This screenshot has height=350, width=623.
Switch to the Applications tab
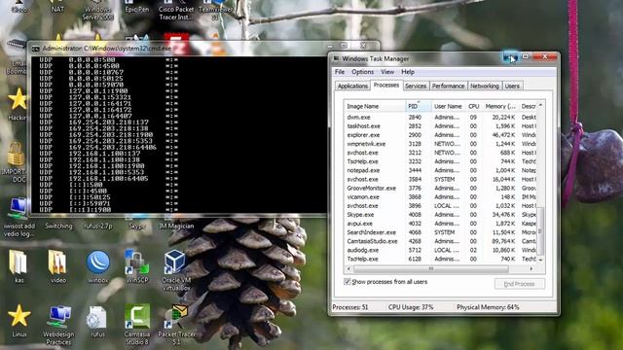point(352,87)
